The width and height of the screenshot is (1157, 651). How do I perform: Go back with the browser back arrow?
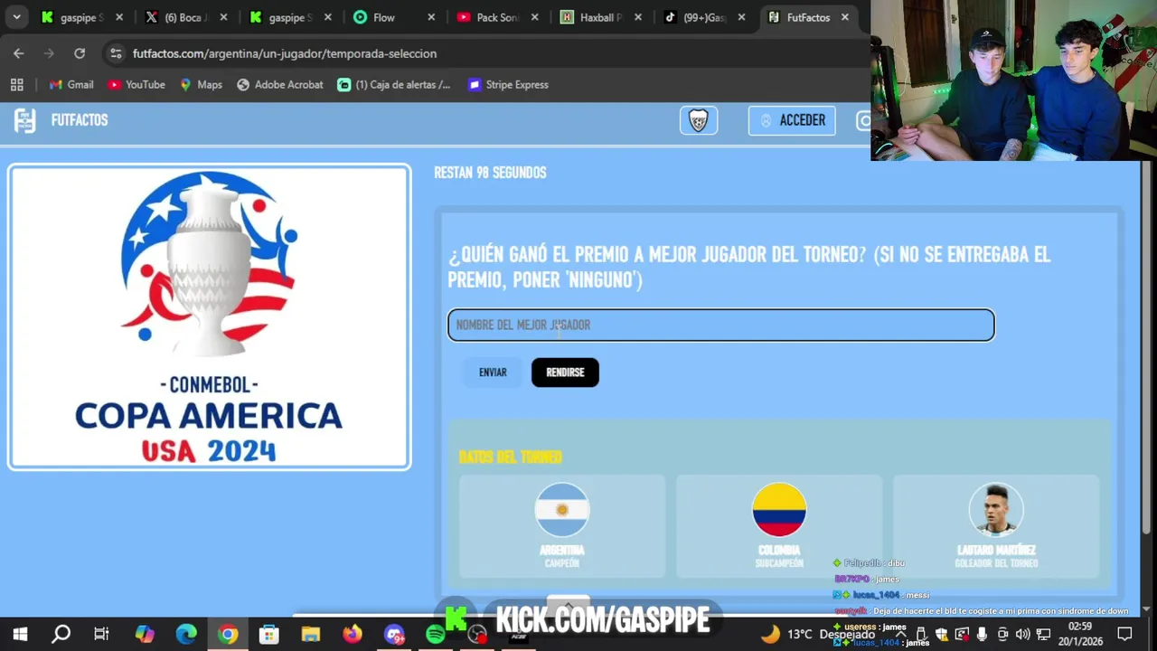(19, 53)
